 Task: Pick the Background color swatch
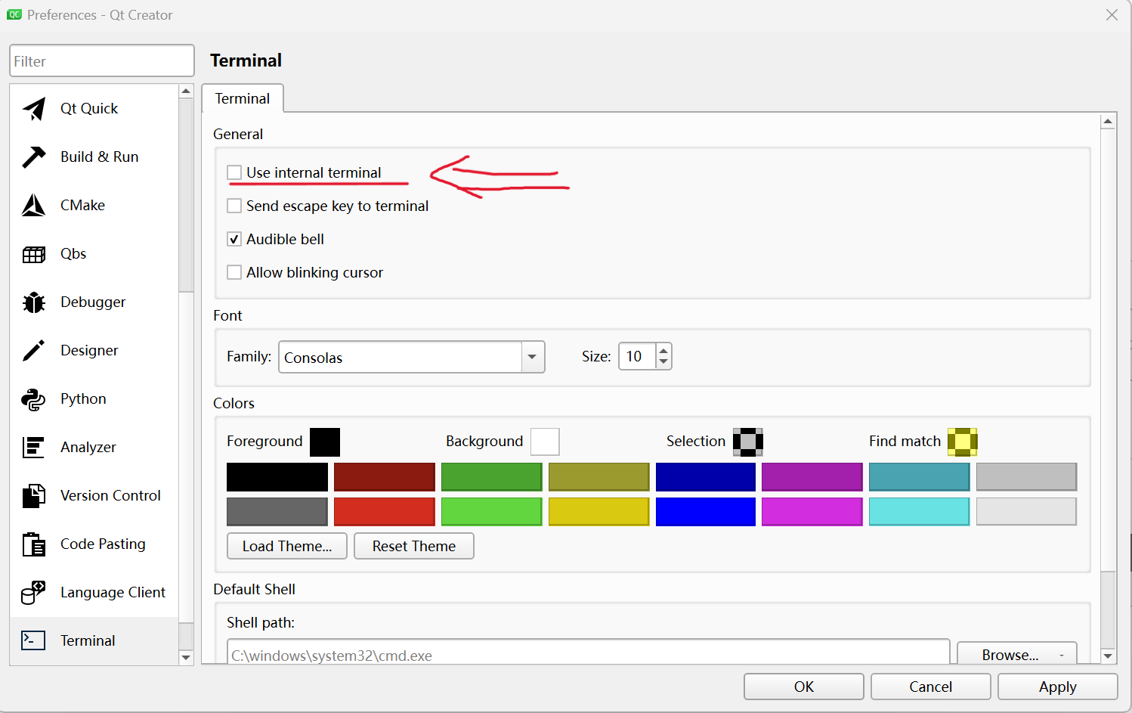545,442
